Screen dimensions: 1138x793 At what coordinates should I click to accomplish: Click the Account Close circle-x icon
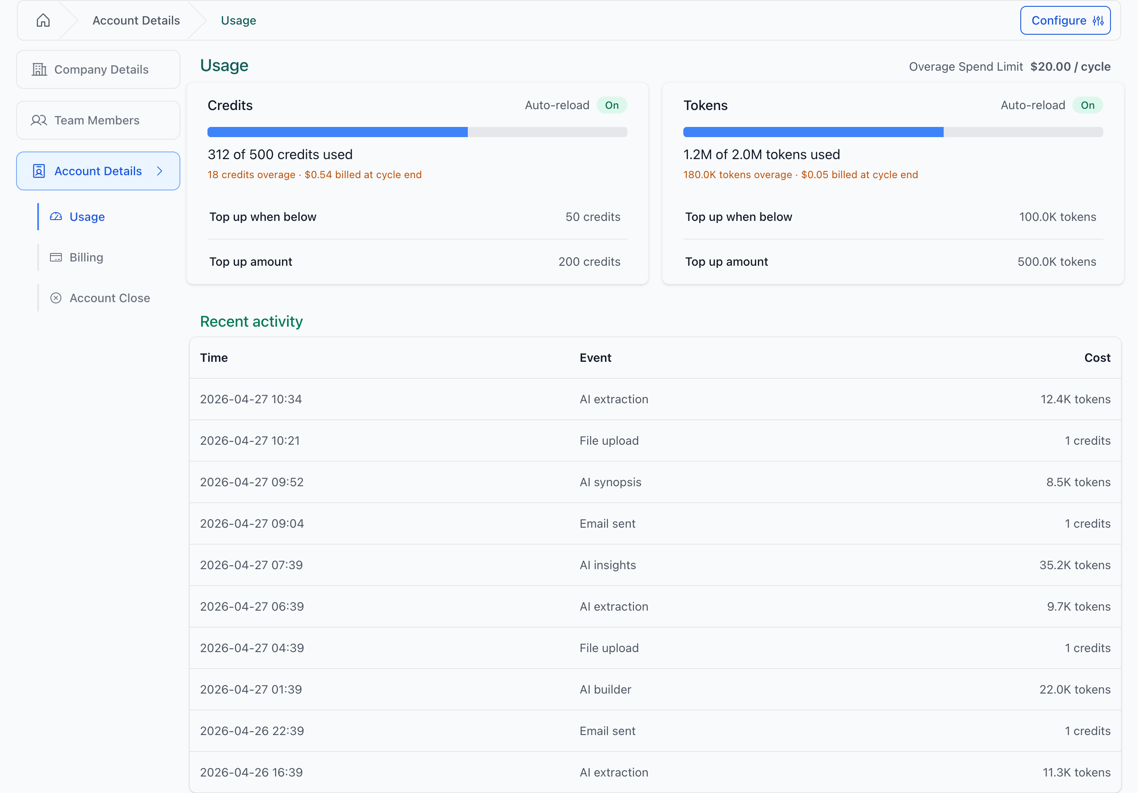(x=56, y=297)
